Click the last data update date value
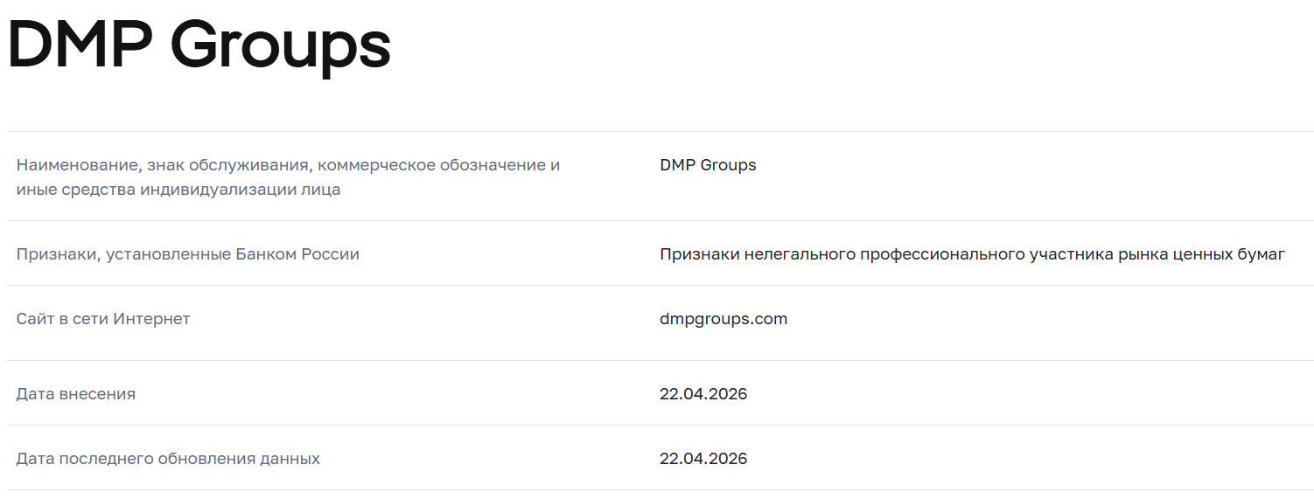The width and height of the screenshot is (1314, 499). [703, 459]
